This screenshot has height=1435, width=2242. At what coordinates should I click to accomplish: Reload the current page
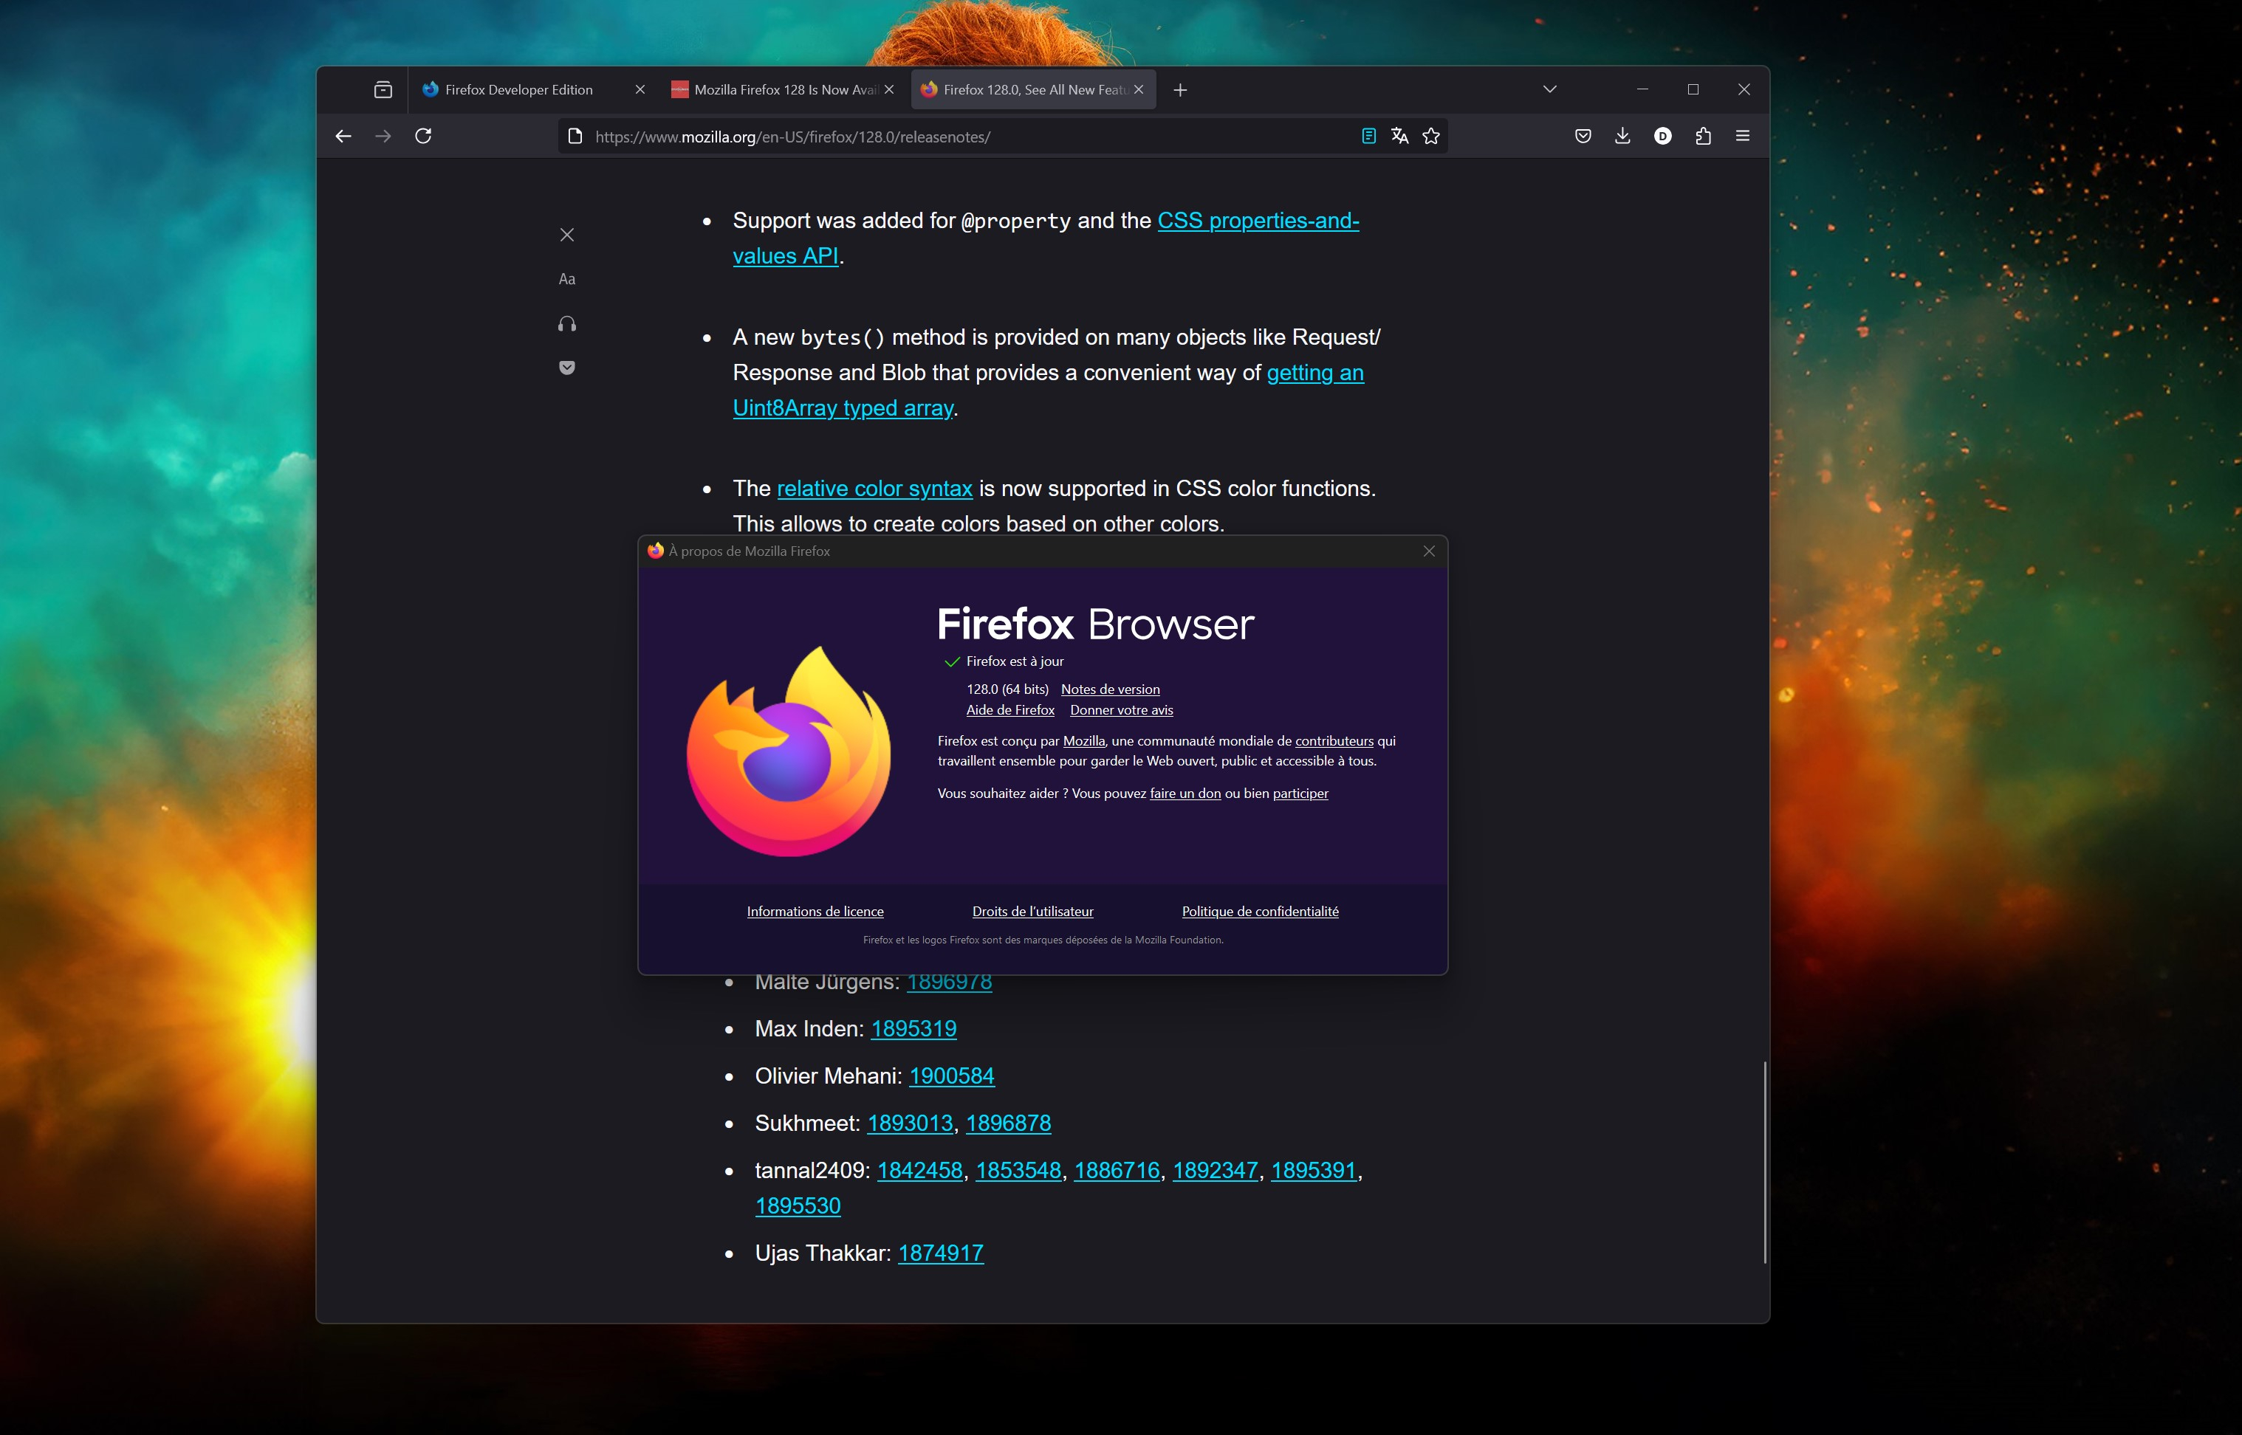(x=423, y=136)
